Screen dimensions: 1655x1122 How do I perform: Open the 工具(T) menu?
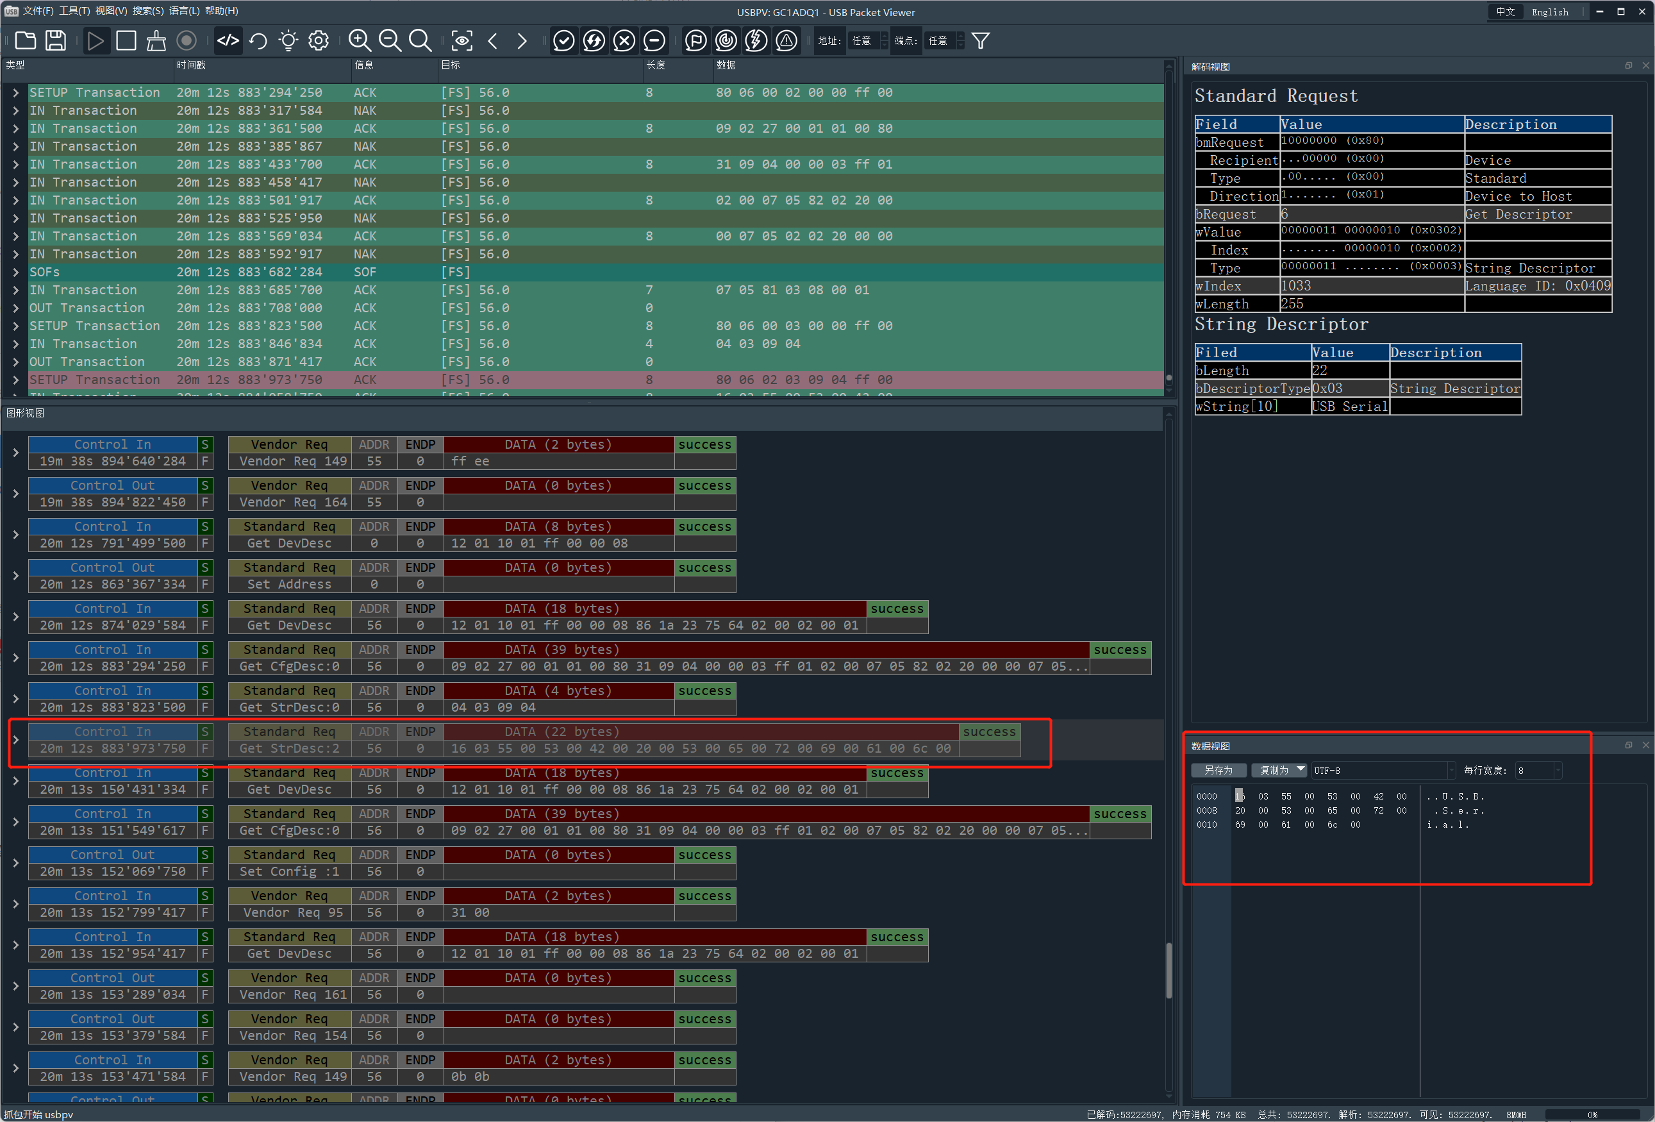pyautogui.click(x=74, y=11)
